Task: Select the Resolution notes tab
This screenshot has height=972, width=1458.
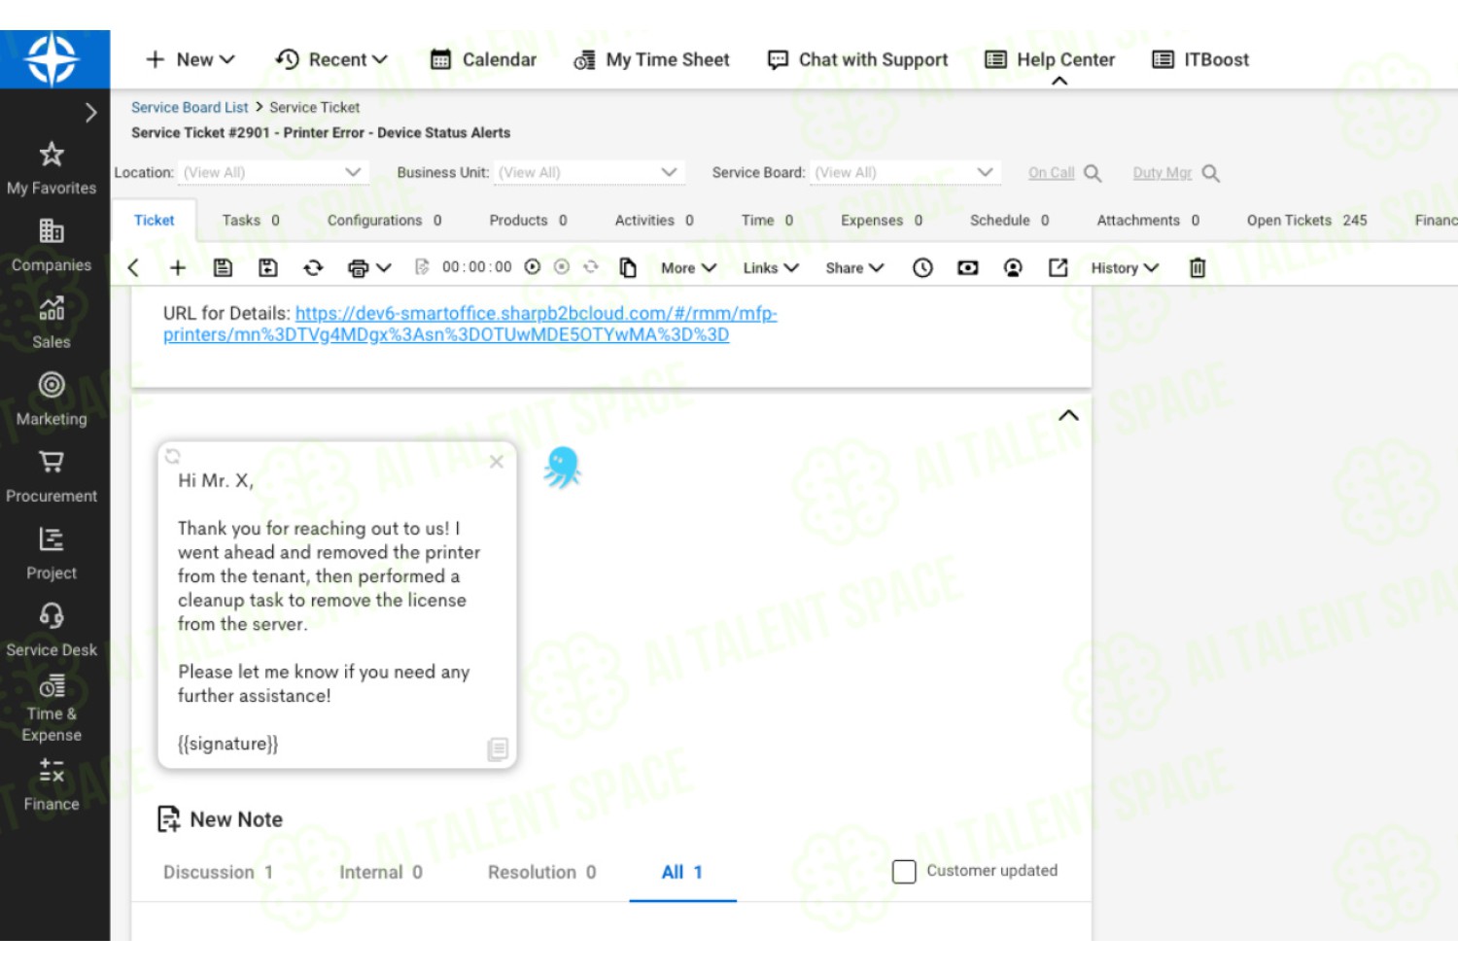Action: pos(542,873)
